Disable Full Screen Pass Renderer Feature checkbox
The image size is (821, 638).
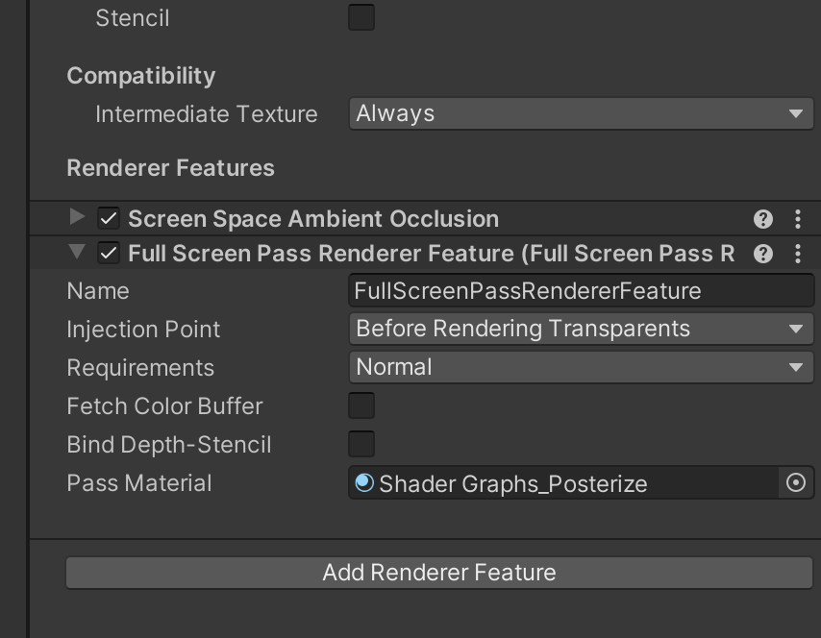(109, 254)
